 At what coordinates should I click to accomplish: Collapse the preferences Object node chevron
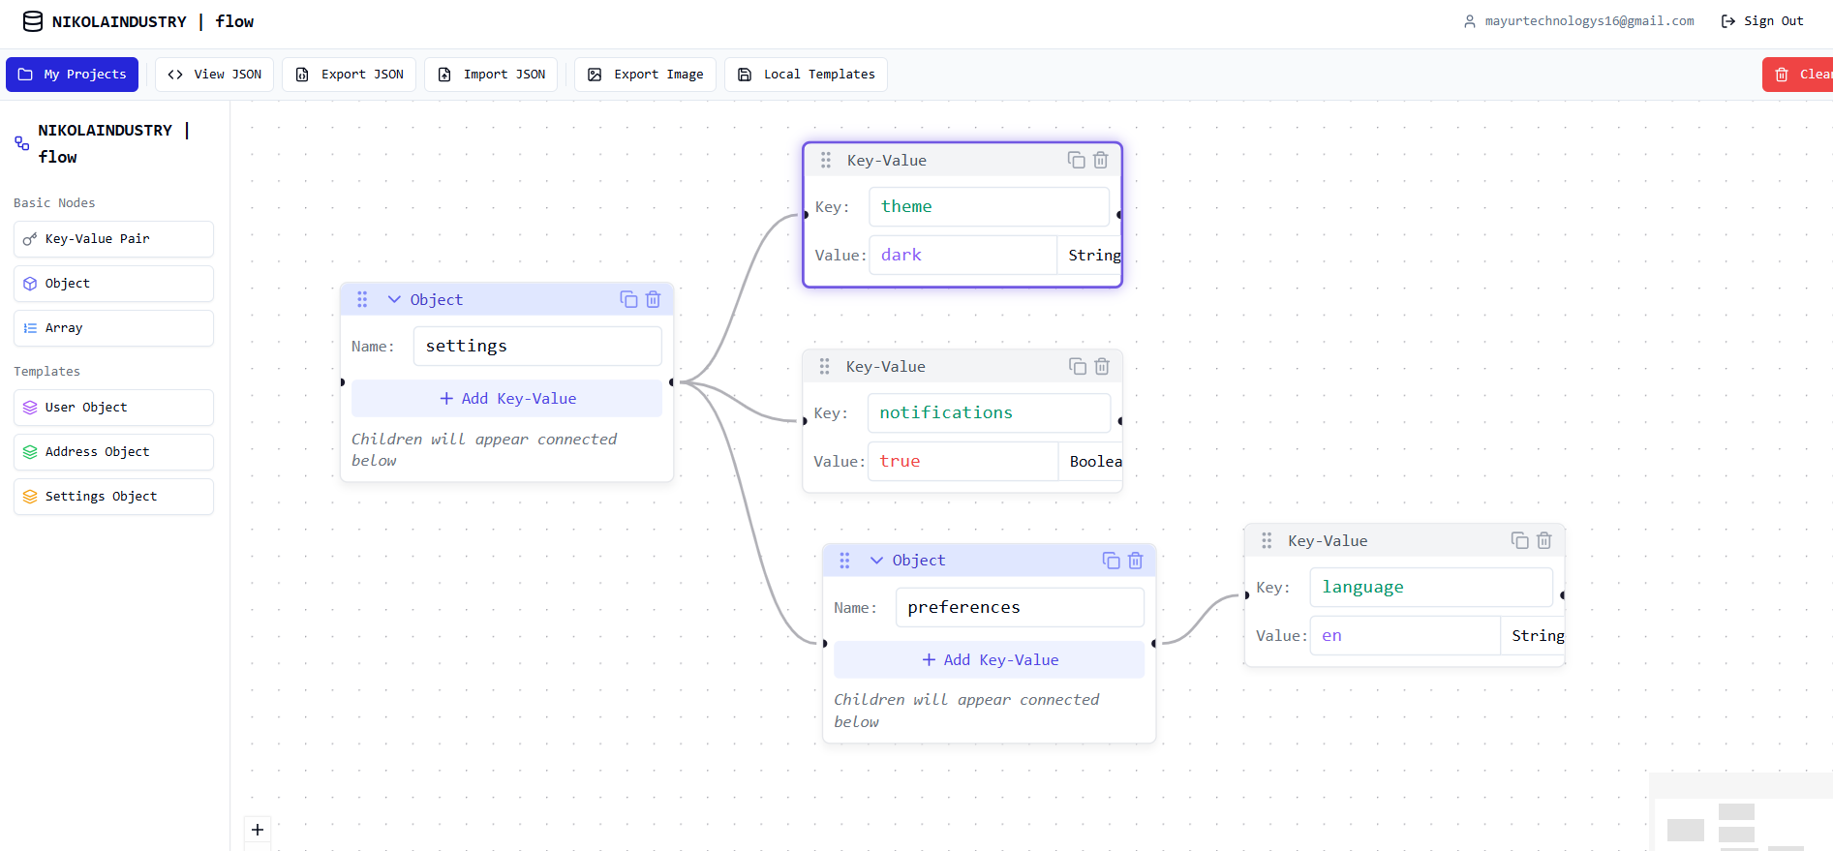pyautogui.click(x=876, y=561)
